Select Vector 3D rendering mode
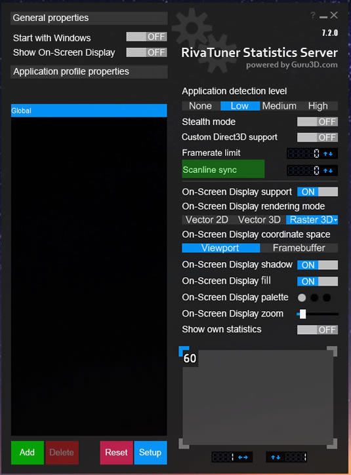 pos(259,219)
